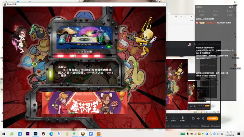Pin the white window with pushpin icon
This screenshot has width=244, height=137.
176,16
